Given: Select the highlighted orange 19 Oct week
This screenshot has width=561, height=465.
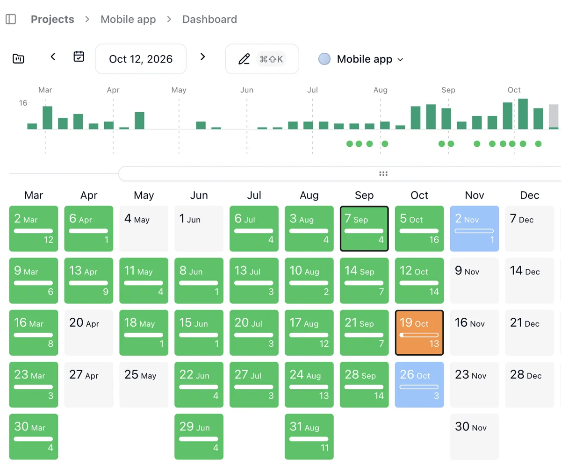Looking at the screenshot, I should pos(419,332).
